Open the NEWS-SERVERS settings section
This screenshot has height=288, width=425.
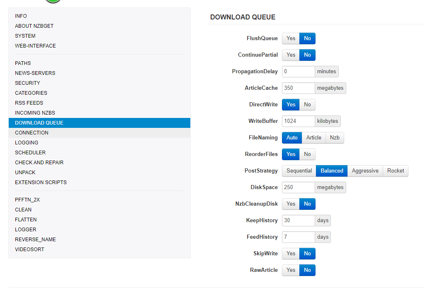click(35, 73)
